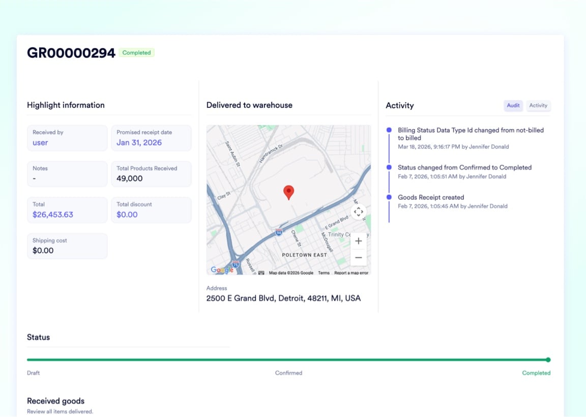Click the Mar 18, 2026, 9:16:17 PM timestamp
The image size is (586, 417).
[x=429, y=147]
